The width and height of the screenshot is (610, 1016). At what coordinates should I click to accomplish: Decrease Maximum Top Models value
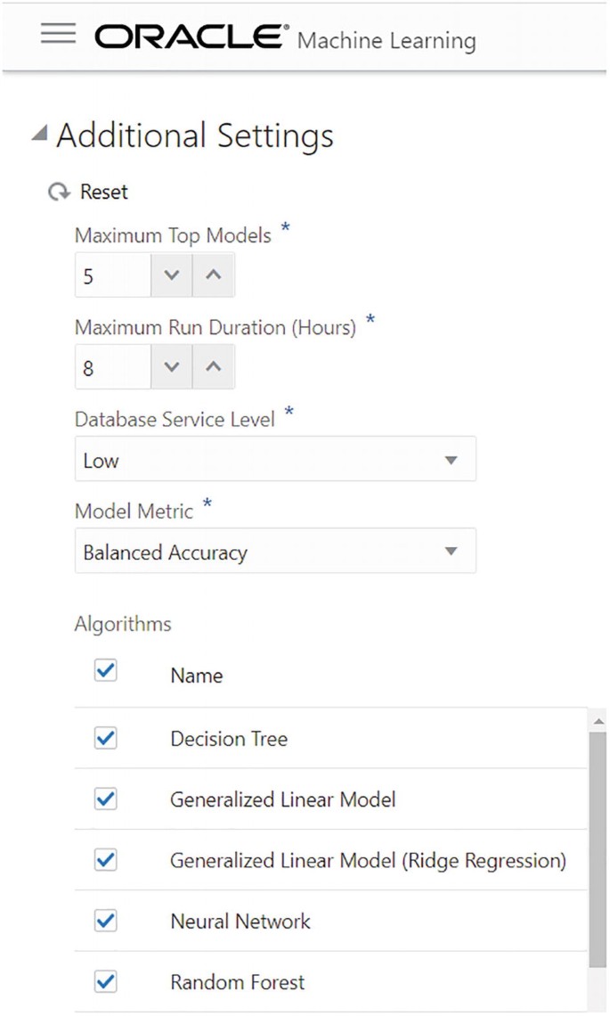pyautogui.click(x=172, y=276)
